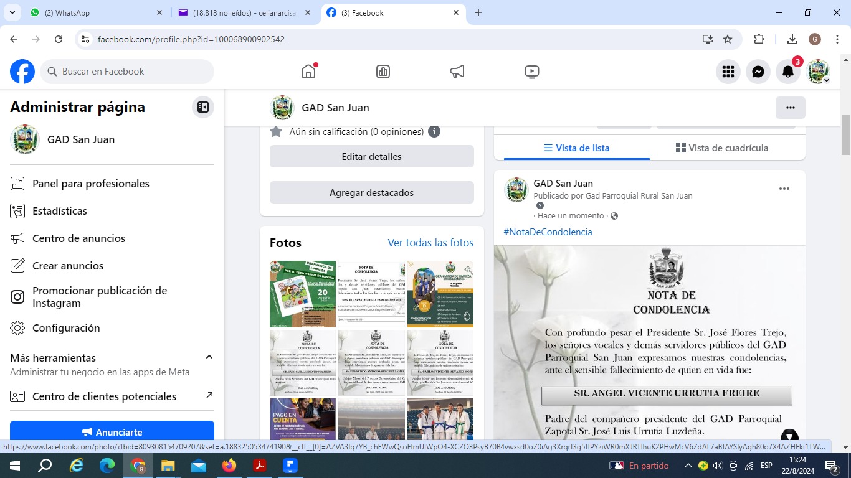This screenshot has height=478, width=851.
Task: Open Ver todas las fotos link
Action: click(430, 243)
